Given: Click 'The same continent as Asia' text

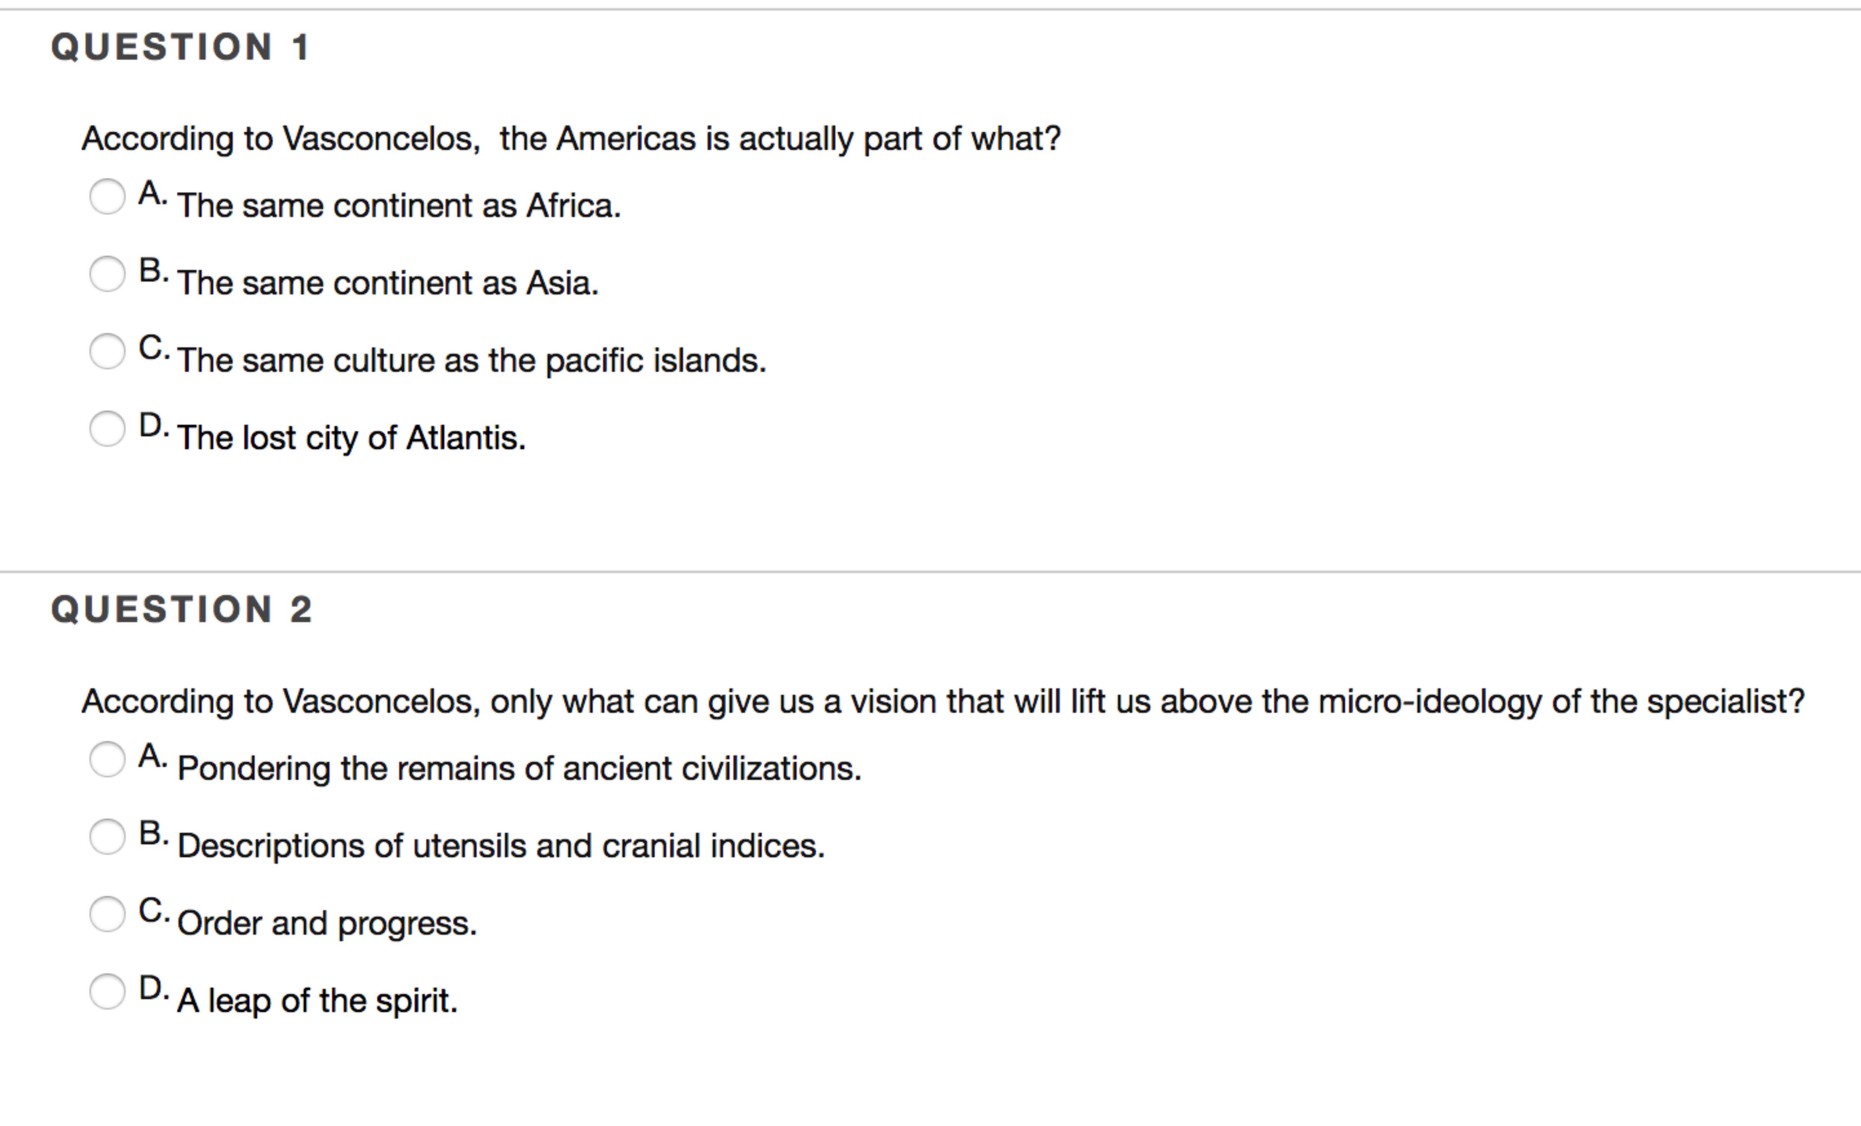Looking at the screenshot, I should (387, 283).
